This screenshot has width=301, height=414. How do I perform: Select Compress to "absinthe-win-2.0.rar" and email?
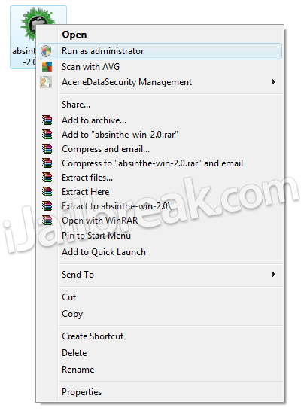pos(152,163)
